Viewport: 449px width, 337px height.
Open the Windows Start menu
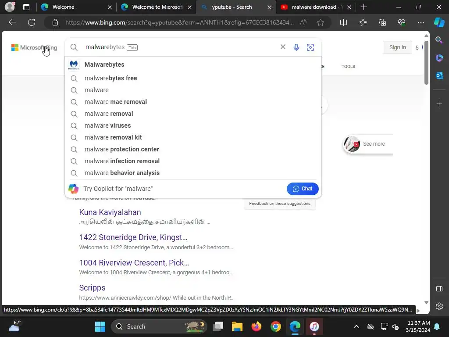pos(100,326)
